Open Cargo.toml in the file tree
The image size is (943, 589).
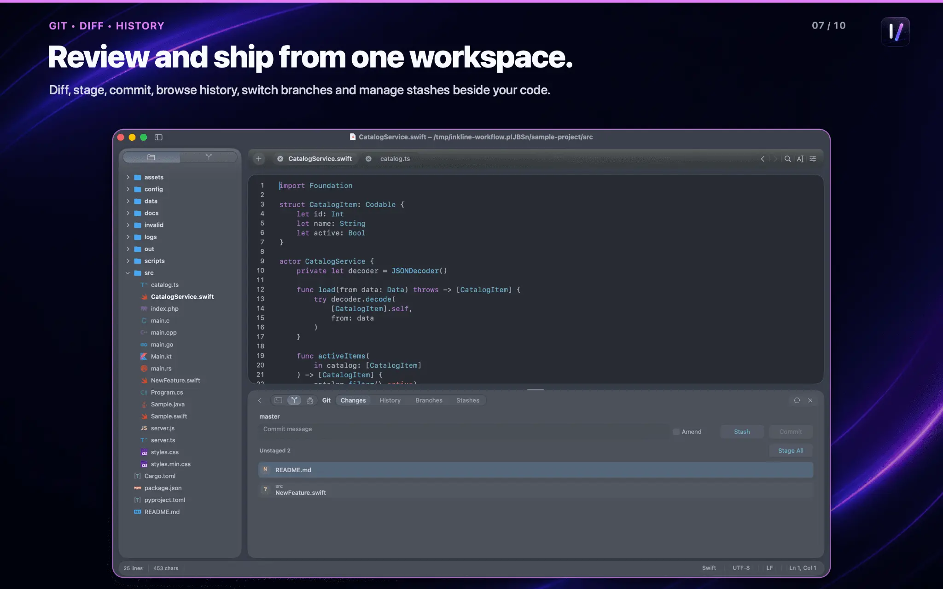[160, 476]
